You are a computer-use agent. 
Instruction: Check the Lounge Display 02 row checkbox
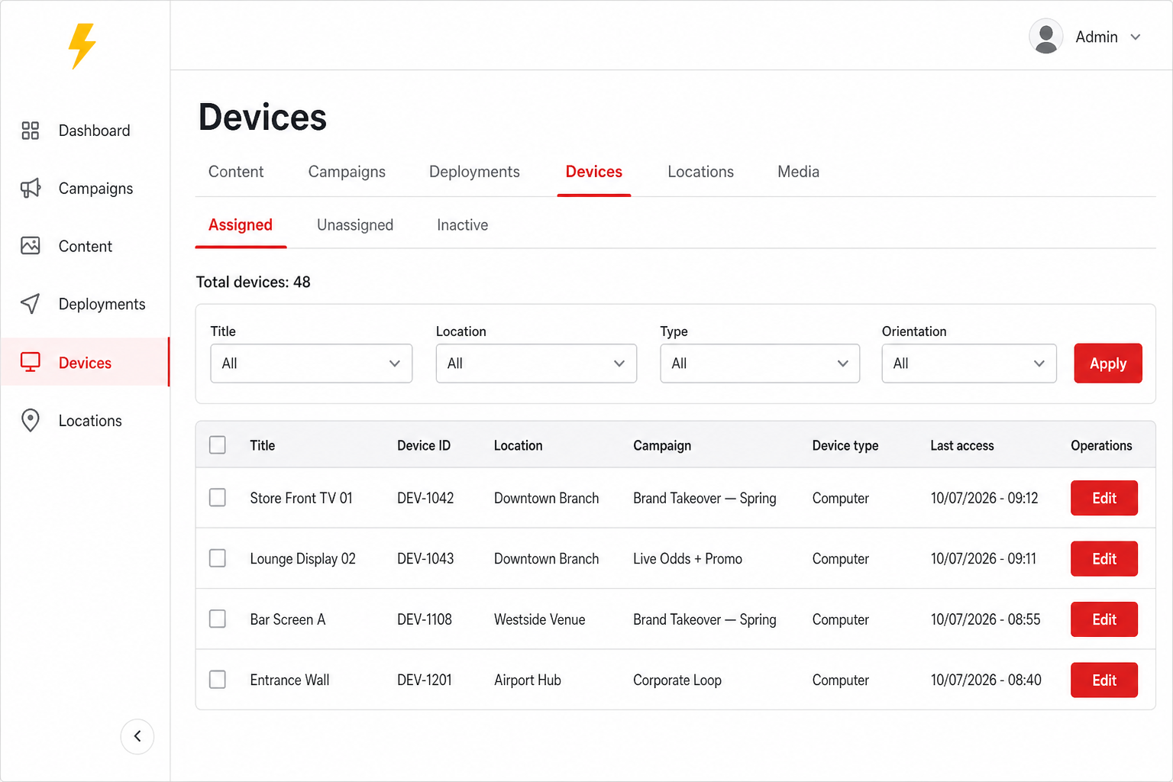pyautogui.click(x=218, y=558)
